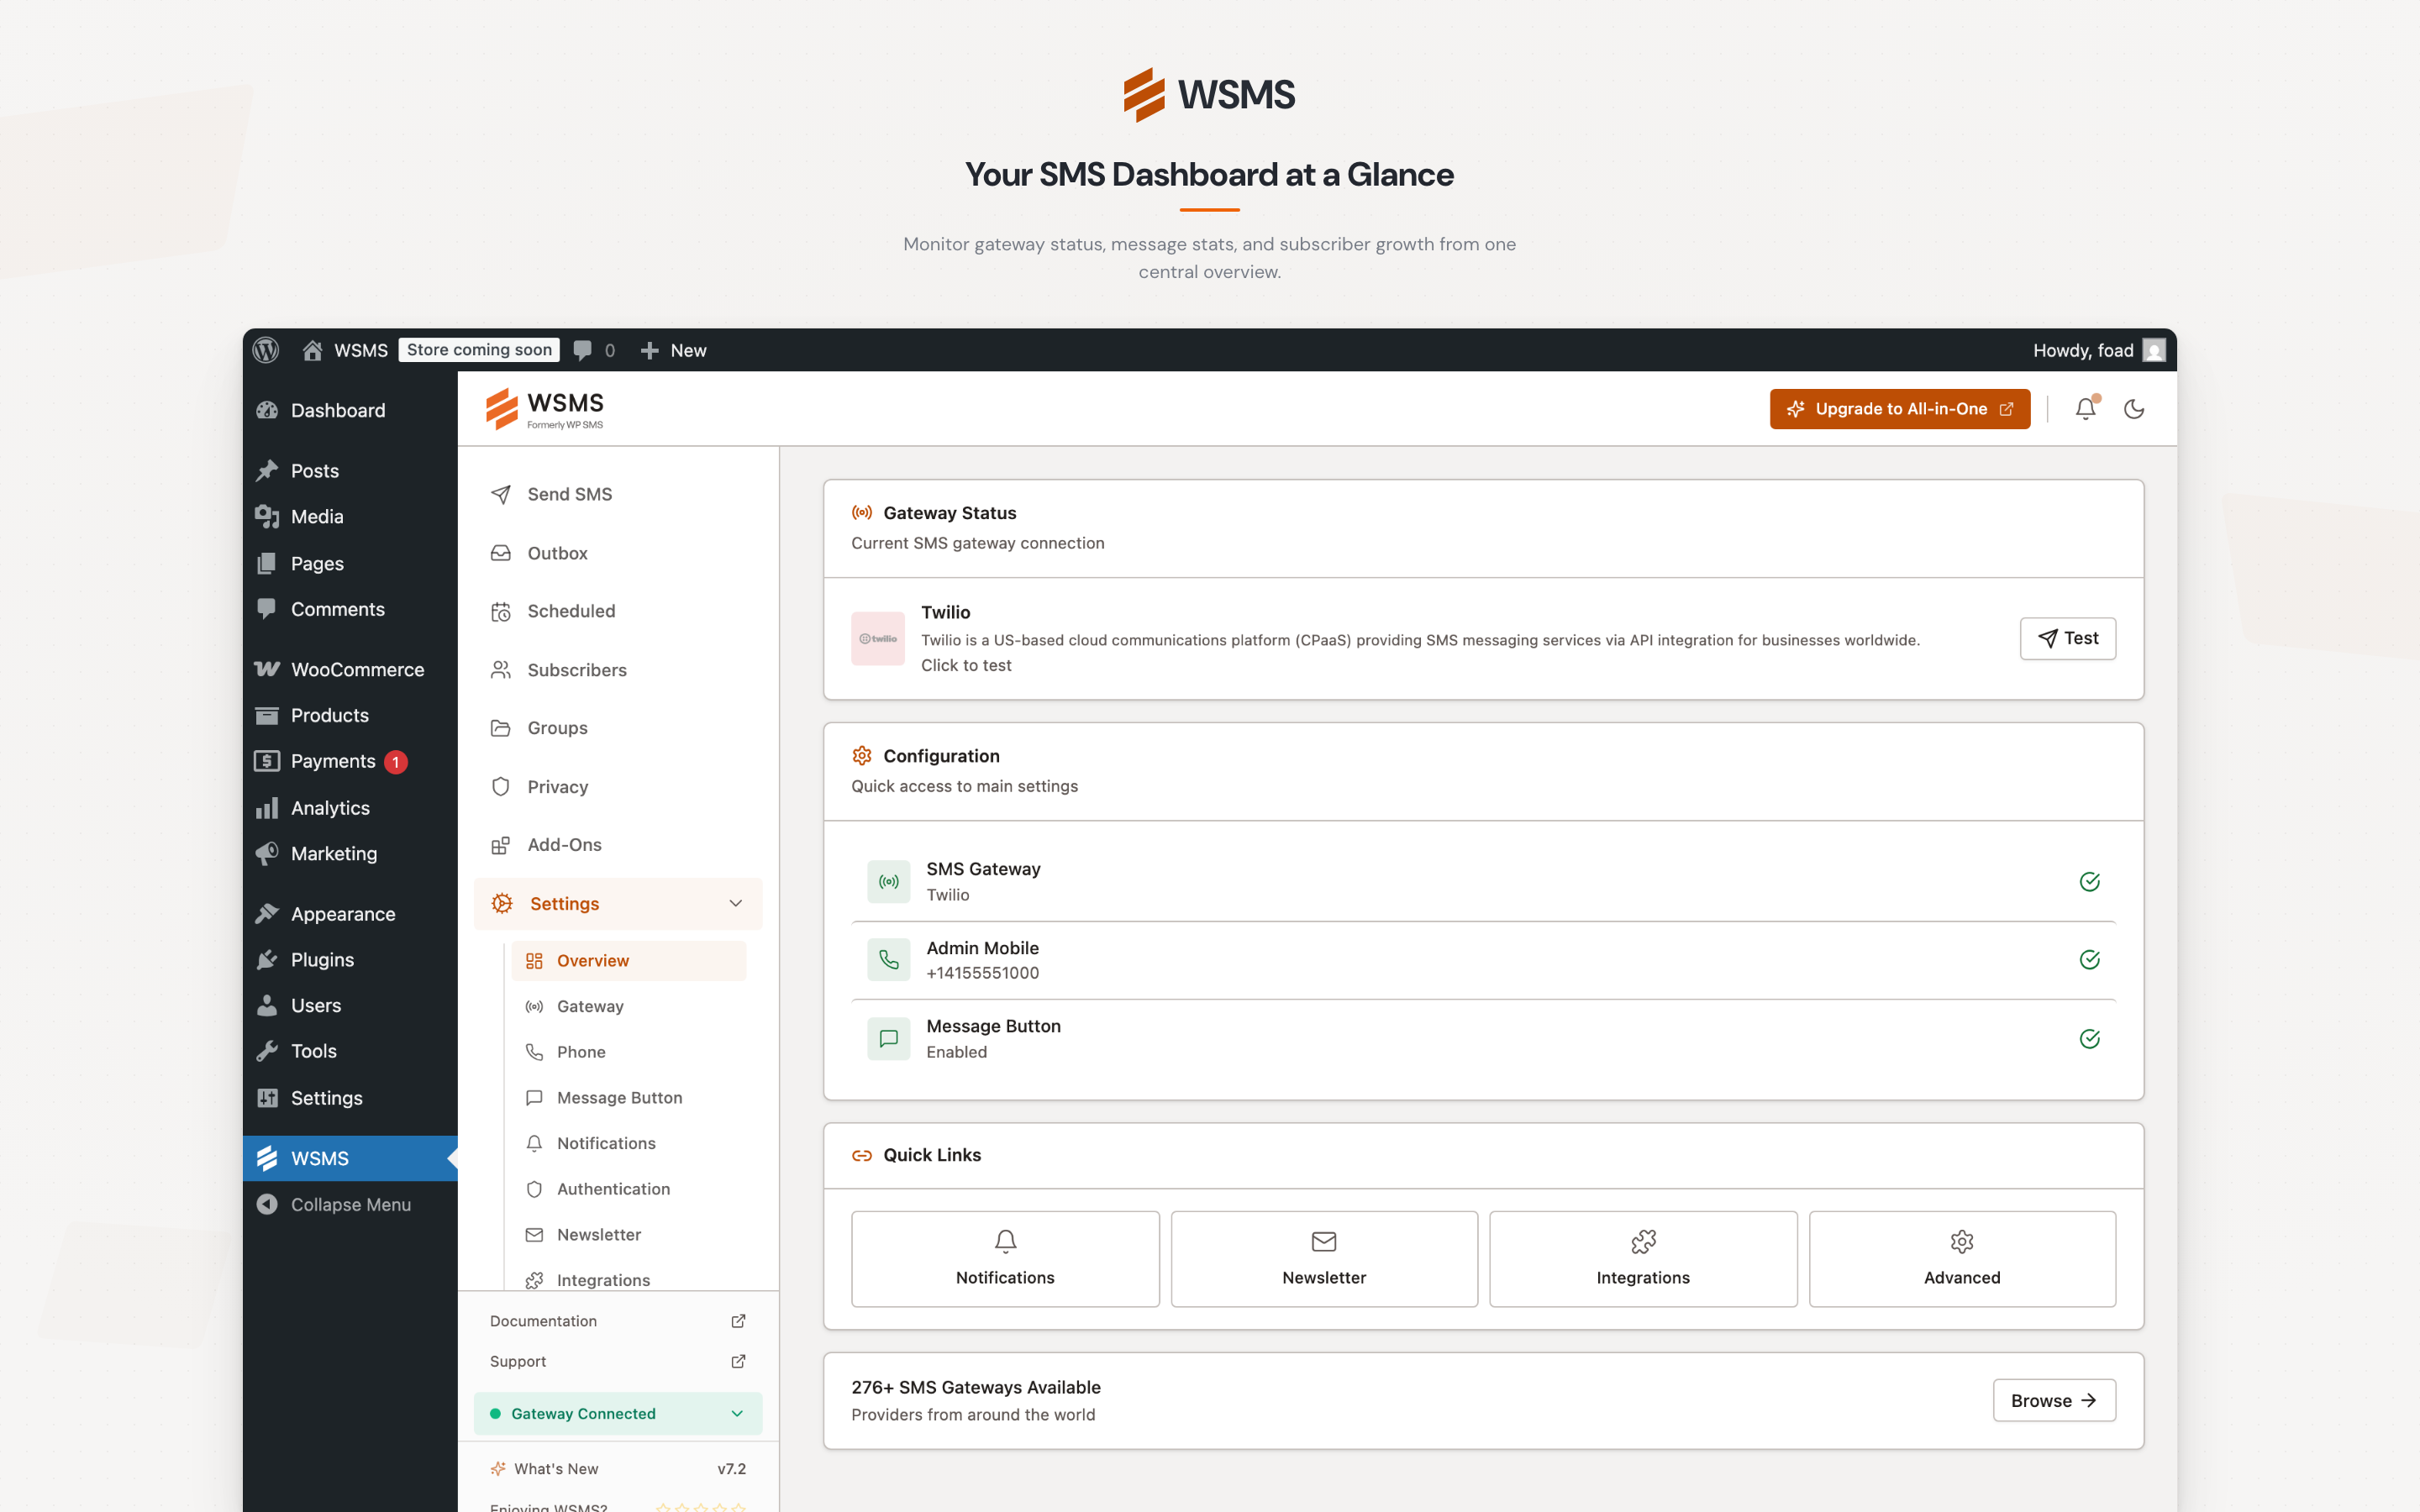Collapse the Settings submenu chevron
The width and height of the screenshot is (2420, 1512).
(x=737, y=903)
